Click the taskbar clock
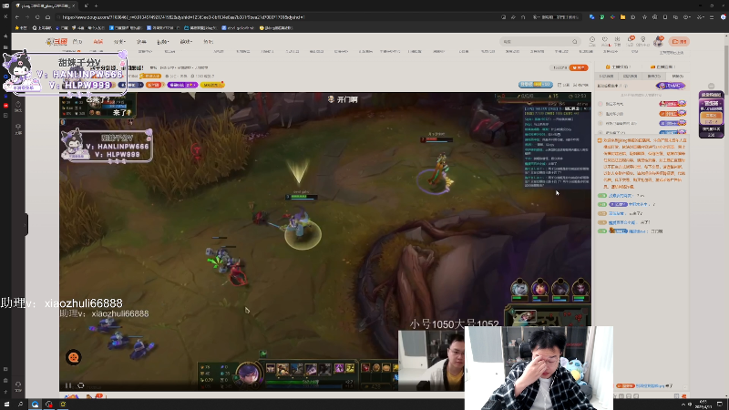Screen dimensions: 729x410 (703, 405)
